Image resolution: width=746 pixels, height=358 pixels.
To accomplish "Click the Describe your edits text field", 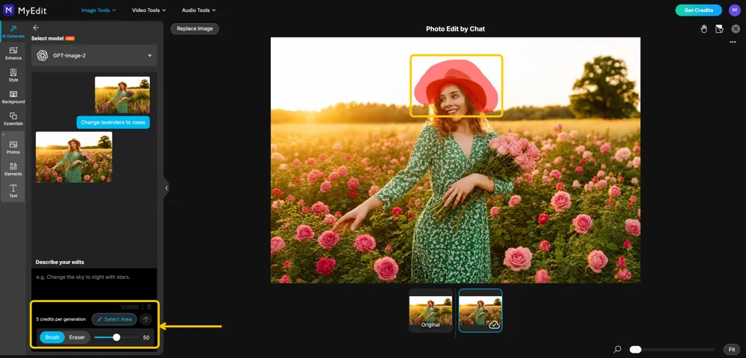I will pos(94,283).
